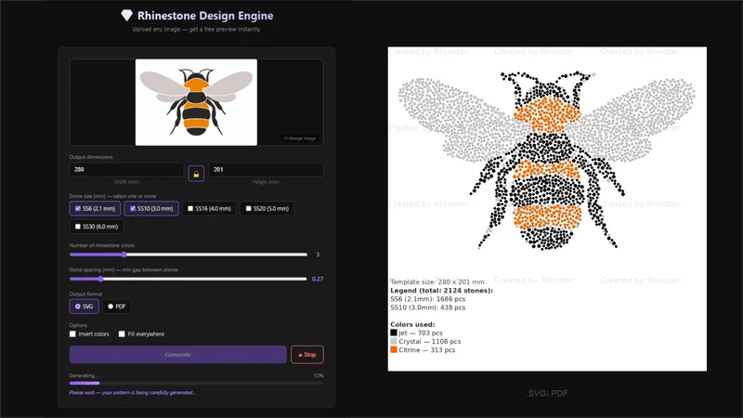Click the Citrine orange color swatch
Image resolution: width=743 pixels, height=418 pixels.
pos(394,350)
